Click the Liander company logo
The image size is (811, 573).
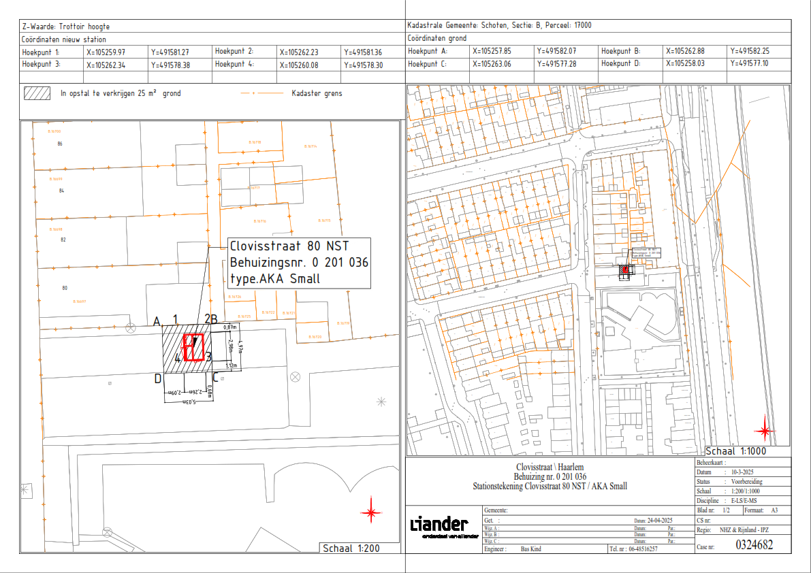[x=439, y=526]
